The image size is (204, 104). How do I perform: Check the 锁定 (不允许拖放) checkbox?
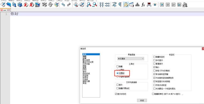(155, 71)
